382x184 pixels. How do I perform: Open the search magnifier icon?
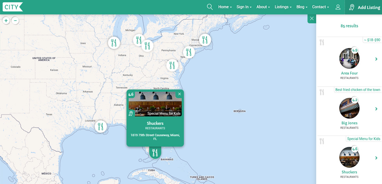coord(210,7)
